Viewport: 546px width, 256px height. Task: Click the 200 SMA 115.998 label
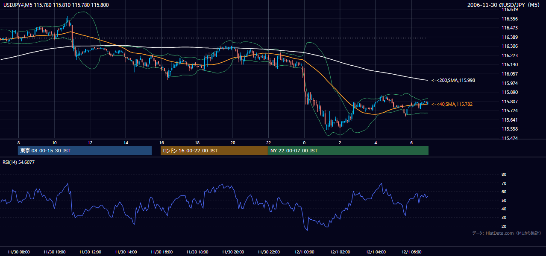(453, 80)
